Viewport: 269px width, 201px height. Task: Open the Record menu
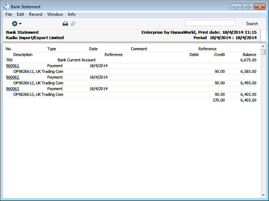[x=35, y=14]
